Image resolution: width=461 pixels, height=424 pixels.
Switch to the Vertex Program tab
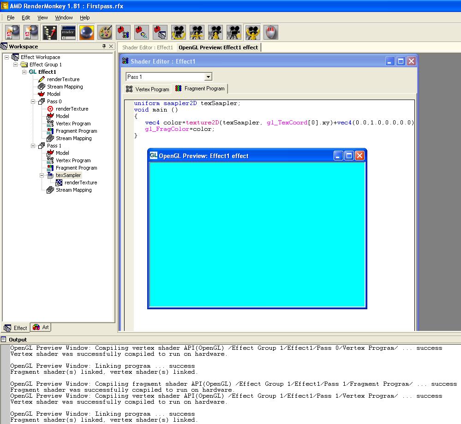click(148, 89)
